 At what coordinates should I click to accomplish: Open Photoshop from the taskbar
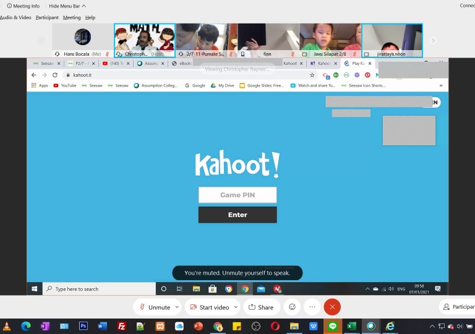pos(83,326)
